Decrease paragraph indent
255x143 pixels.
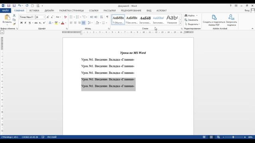[92, 17]
